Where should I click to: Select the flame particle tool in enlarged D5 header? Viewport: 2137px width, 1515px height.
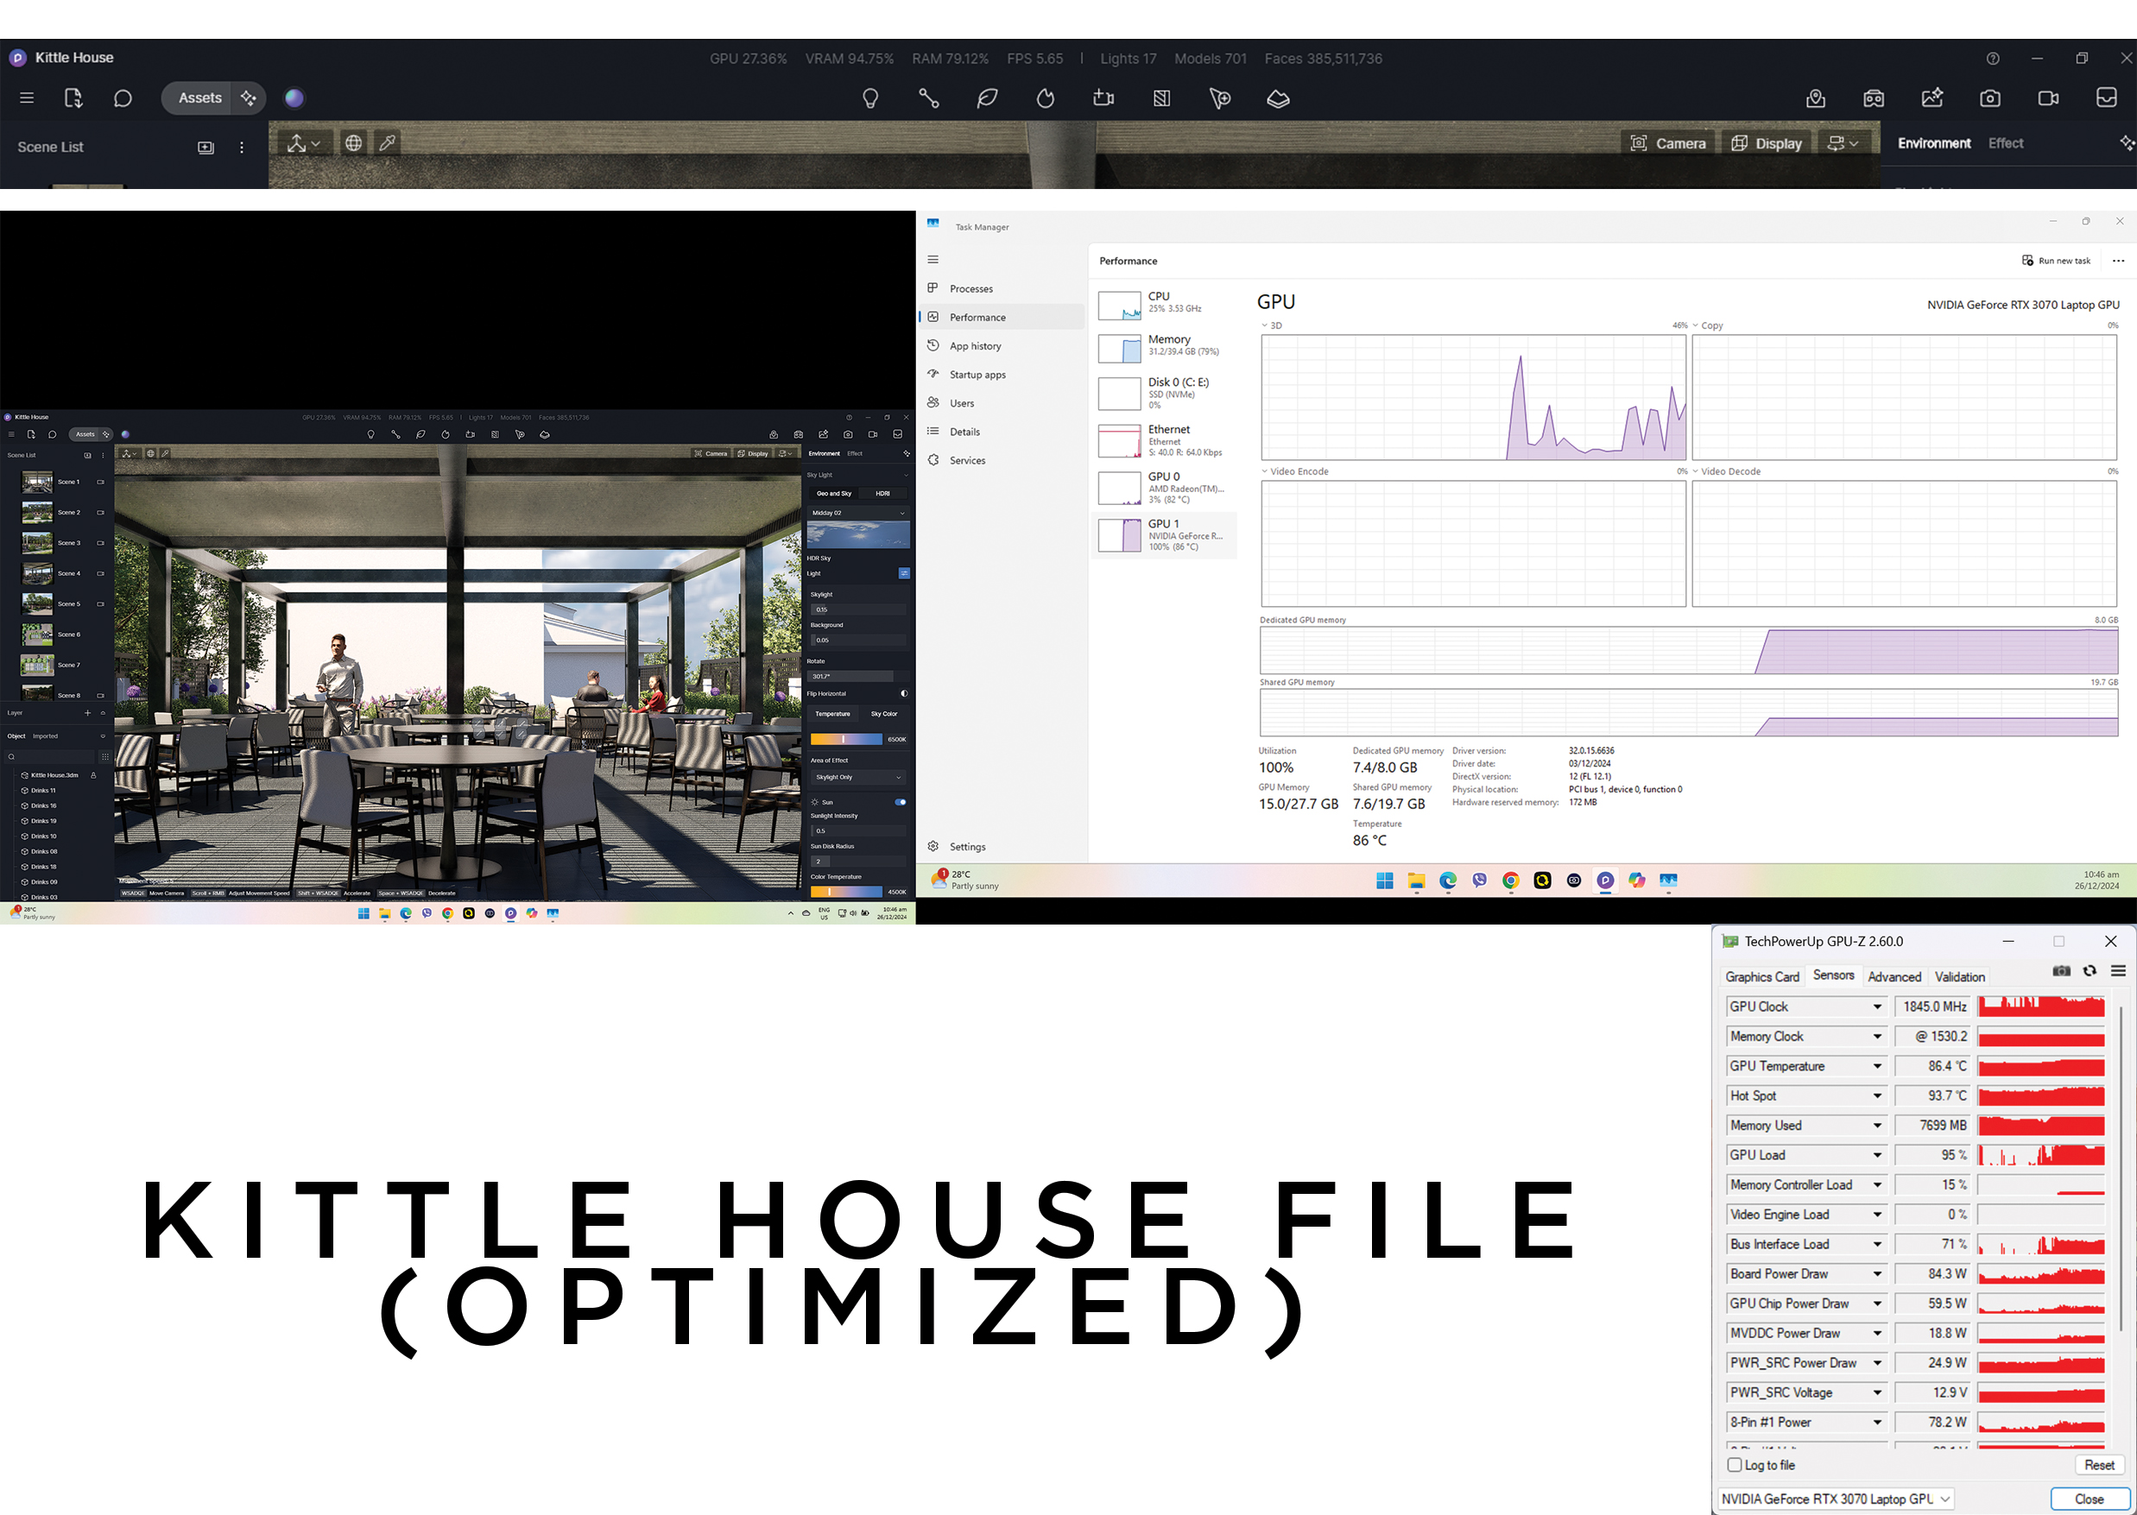(1045, 98)
